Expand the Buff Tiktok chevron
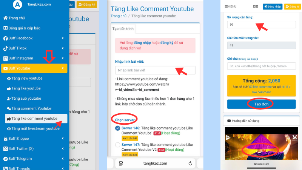This screenshot has height=170, width=302. coord(63,48)
